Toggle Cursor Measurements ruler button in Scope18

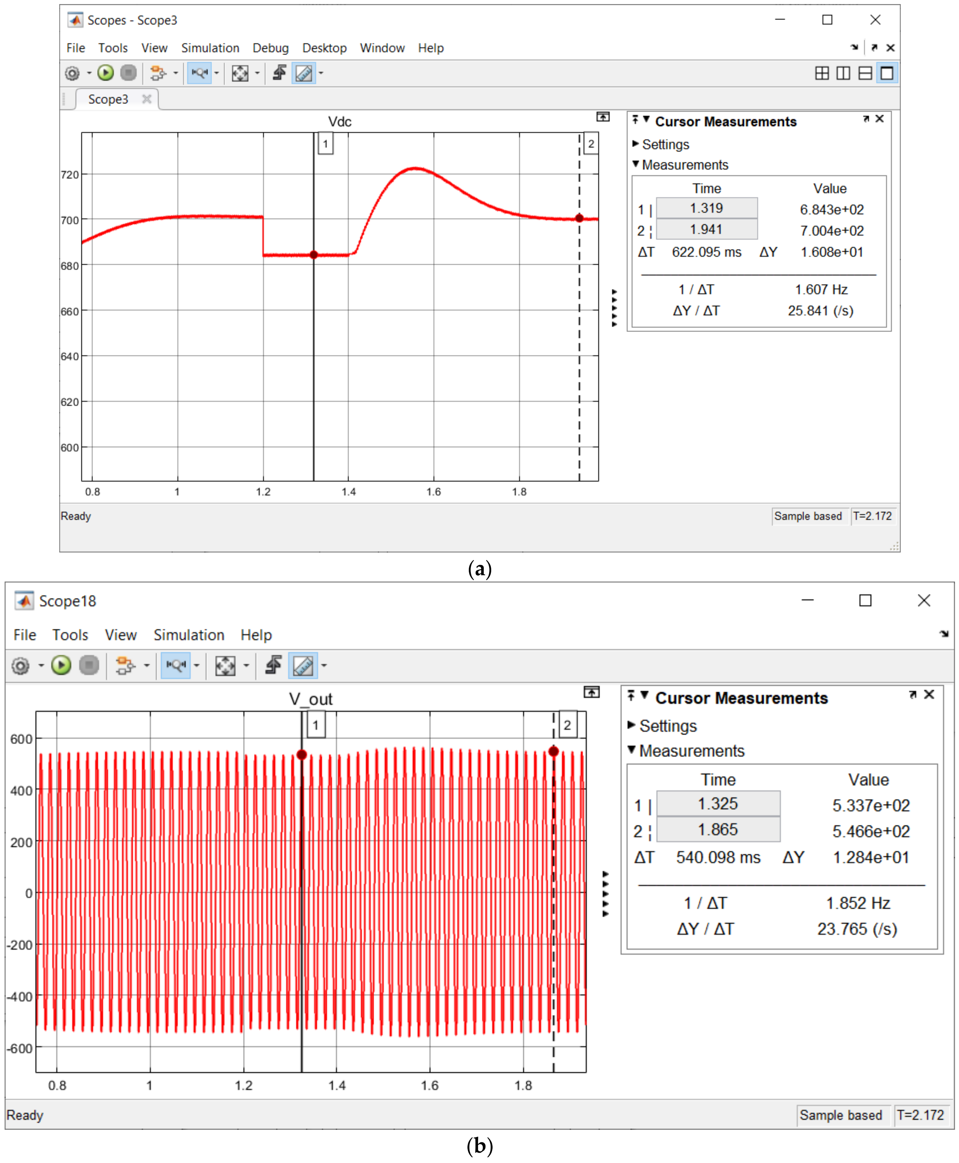coord(303,665)
